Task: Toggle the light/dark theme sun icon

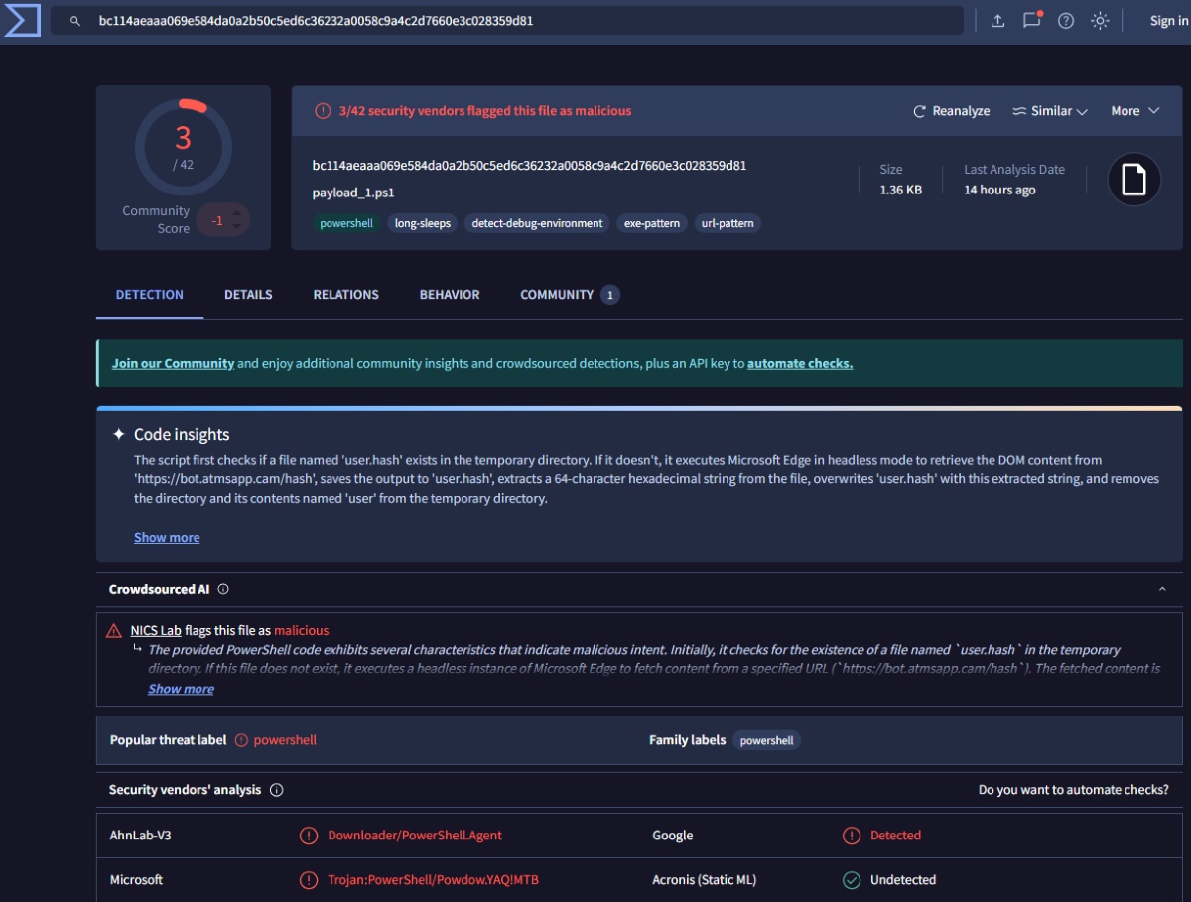Action: [x=1100, y=21]
